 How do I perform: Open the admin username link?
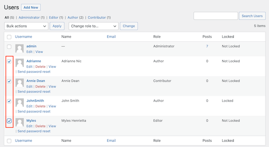point(31,46)
